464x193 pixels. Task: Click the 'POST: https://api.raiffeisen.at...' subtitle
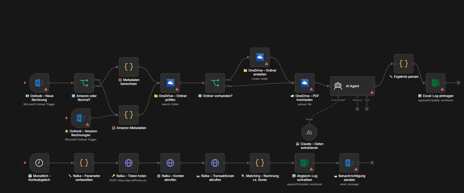(x=129, y=180)
